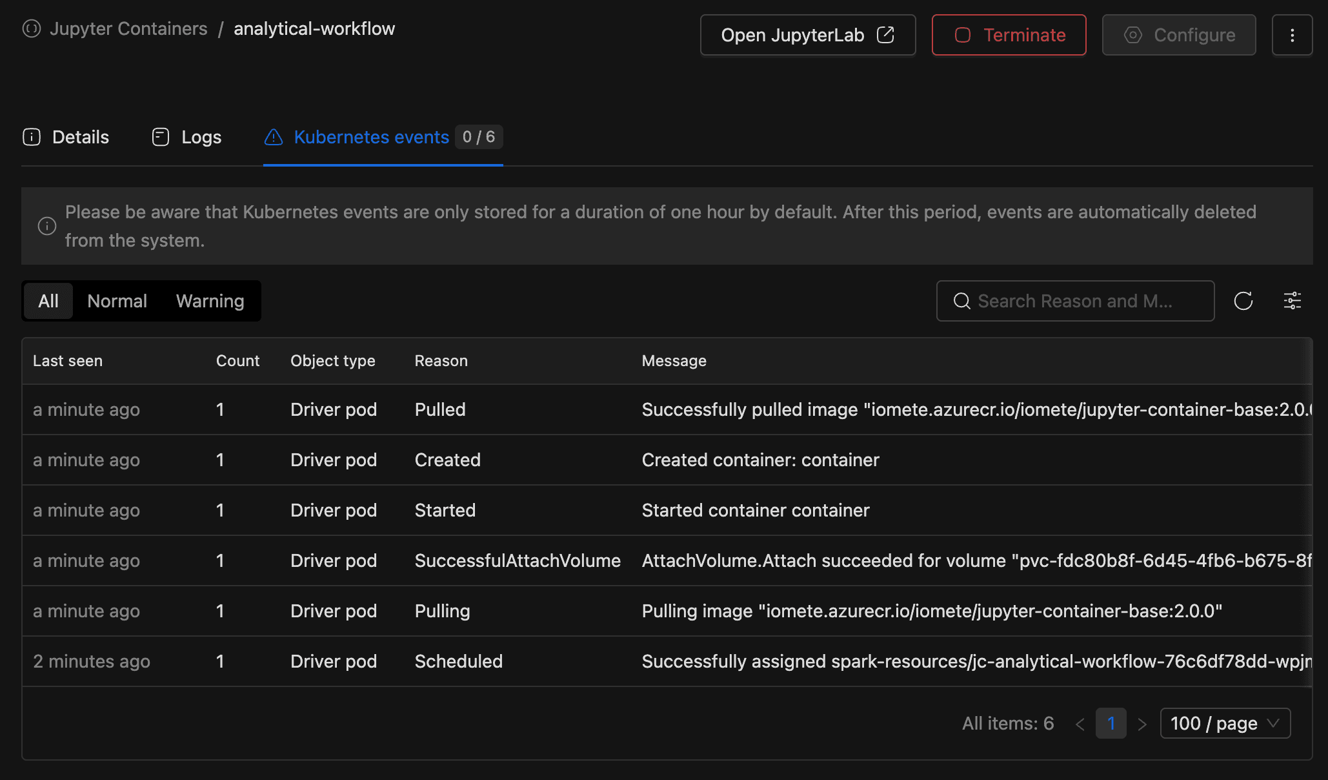This screenshot has width=1328, height=780.
Task: Click the search magnifier icon
Action: (x=961, y=301)
